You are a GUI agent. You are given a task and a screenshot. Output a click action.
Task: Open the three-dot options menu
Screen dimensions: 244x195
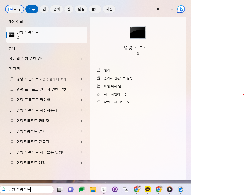point(171,9)
